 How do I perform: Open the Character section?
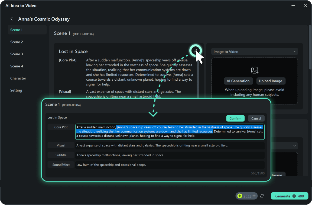(18, 78)
